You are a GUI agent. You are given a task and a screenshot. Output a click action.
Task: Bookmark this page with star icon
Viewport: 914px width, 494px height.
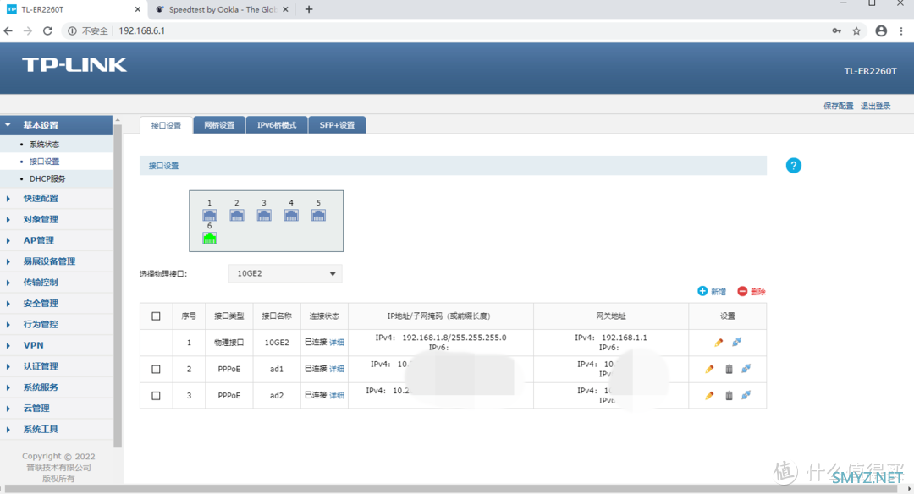856,30
